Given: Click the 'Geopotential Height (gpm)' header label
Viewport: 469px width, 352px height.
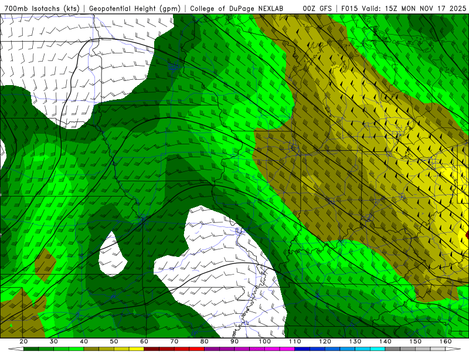Looking at the screenshot, I should [135, 9].
